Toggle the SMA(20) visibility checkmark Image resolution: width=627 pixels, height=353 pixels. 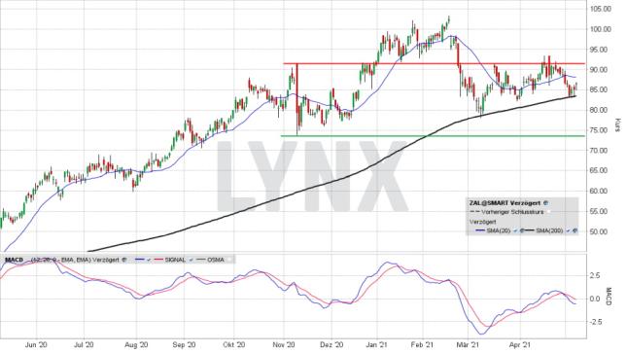[x=515, y=230]
